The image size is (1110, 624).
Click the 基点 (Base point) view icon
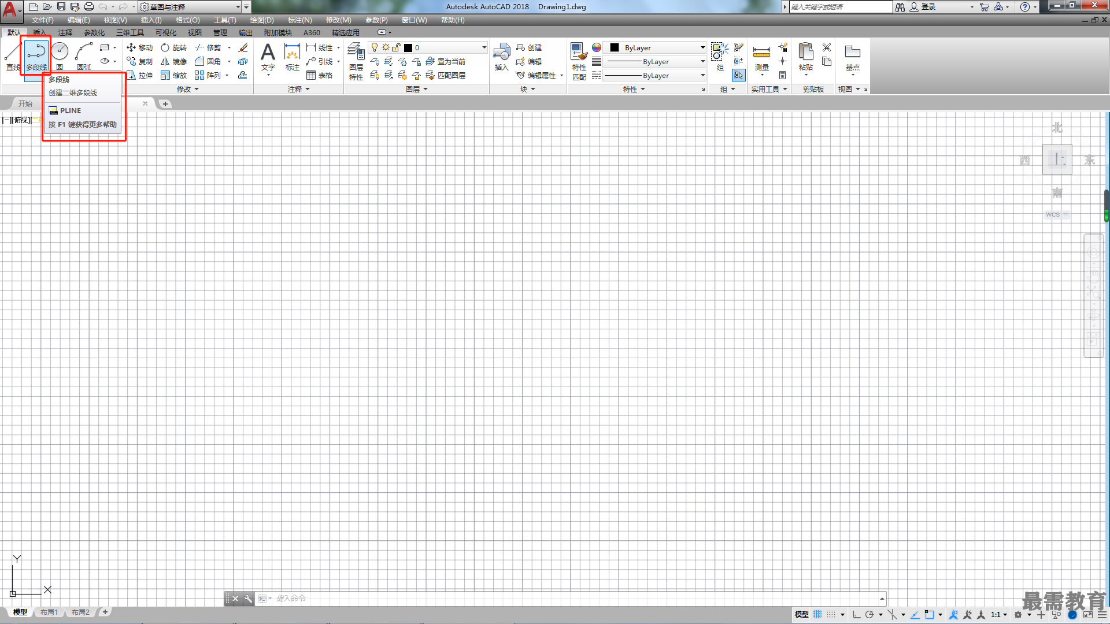(x=853, y=57)
